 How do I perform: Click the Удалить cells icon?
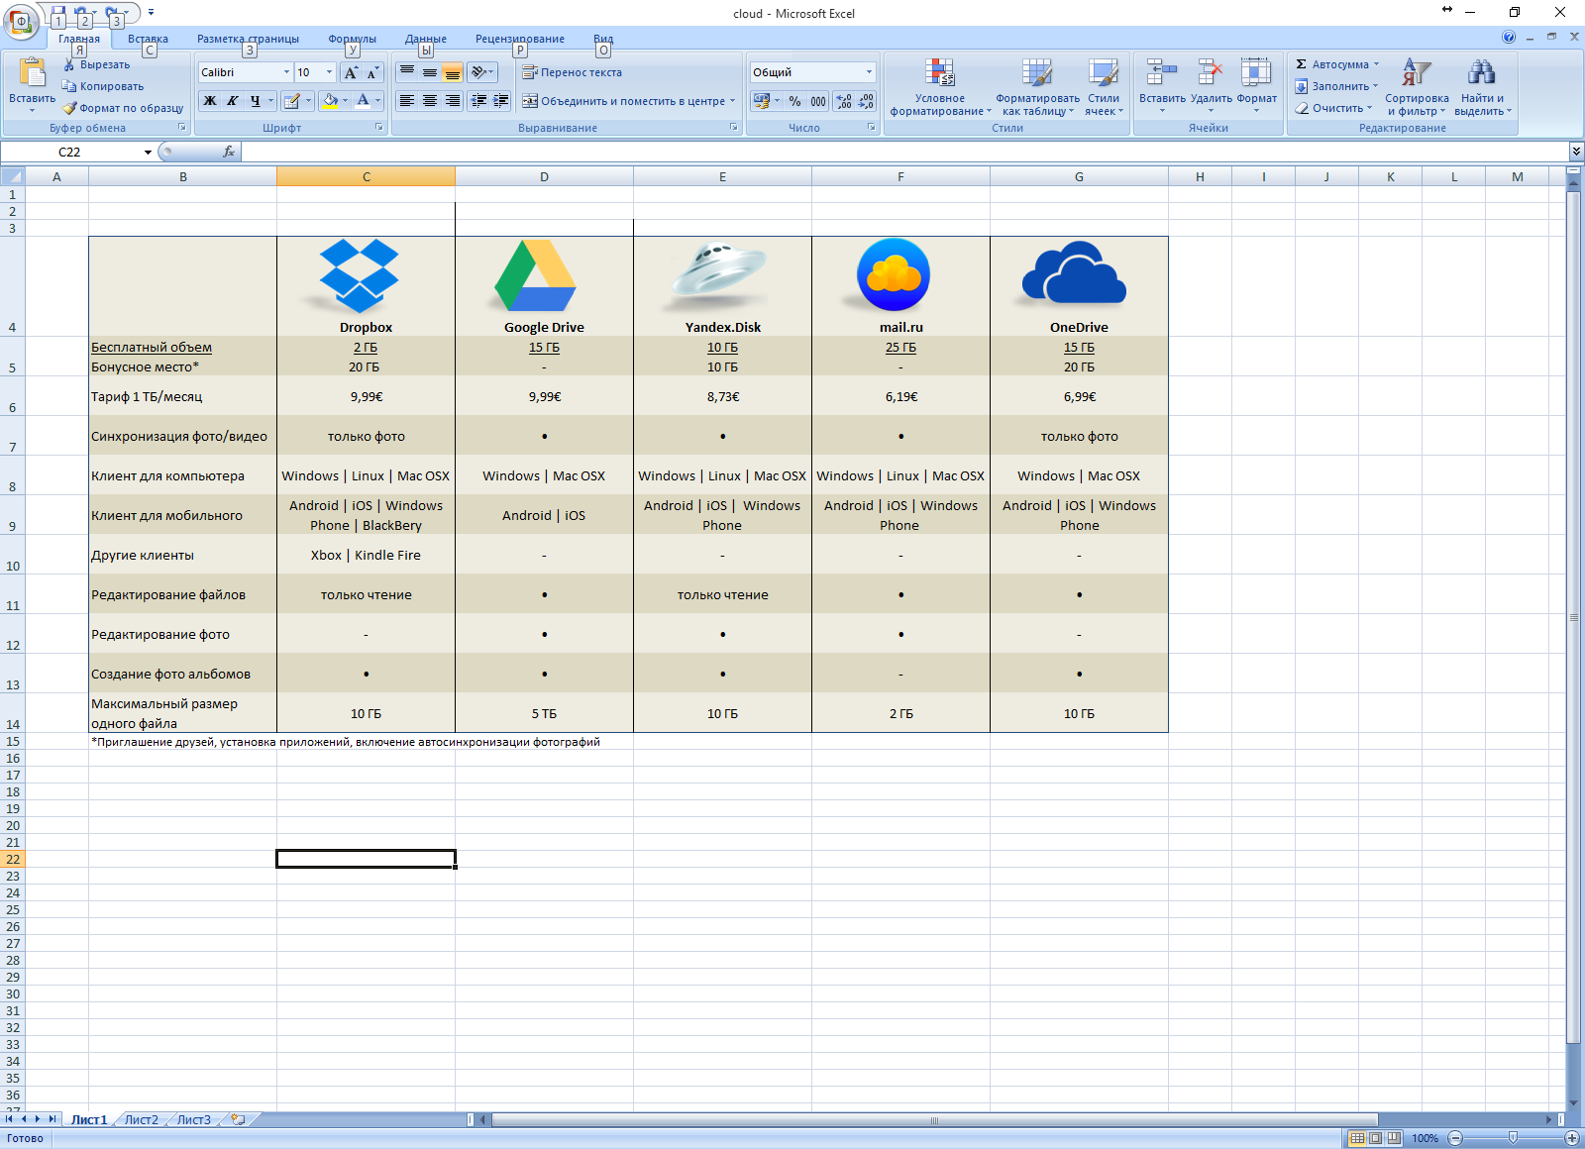coord(1211,72)
